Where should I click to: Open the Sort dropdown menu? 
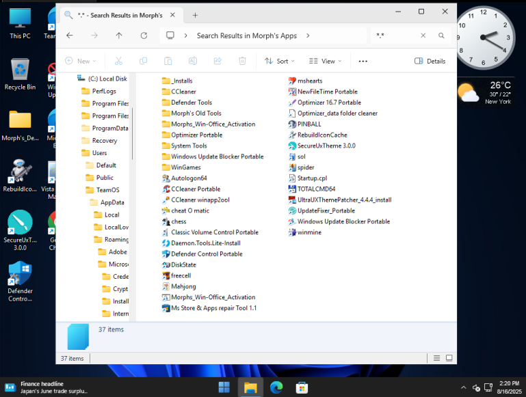pyautogui.click(x=280, y=61)
